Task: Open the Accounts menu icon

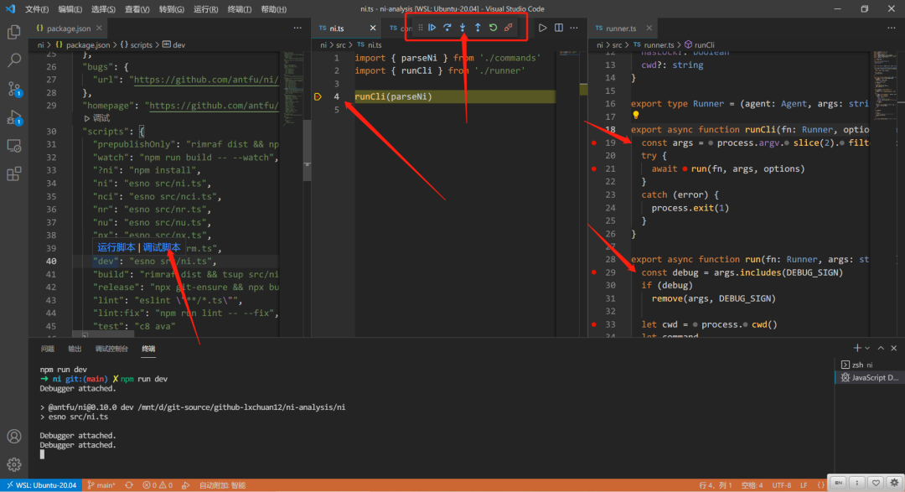Action: point(14,436)
